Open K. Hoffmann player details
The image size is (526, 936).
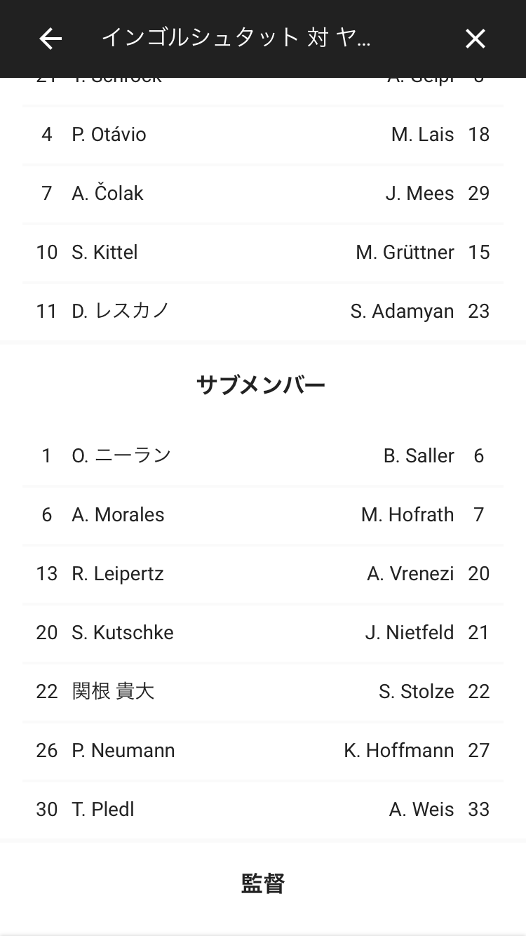tap(398, 751)
